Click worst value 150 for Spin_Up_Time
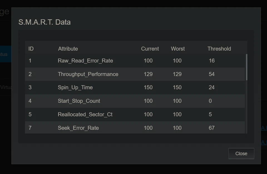 click(x=177, y=87)
